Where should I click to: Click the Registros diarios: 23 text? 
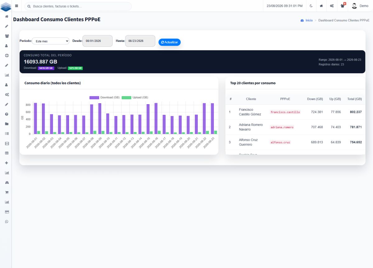click(331, 65)
